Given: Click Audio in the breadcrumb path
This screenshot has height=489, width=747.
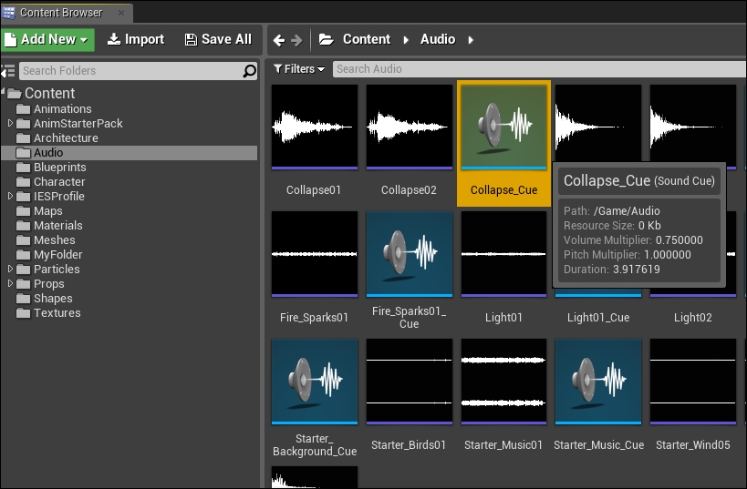Looking at the screenshot, I should point(438,39).
